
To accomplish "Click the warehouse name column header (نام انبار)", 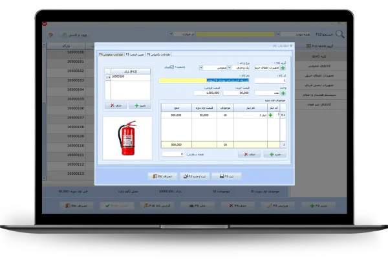I will [x=250, y=108].
